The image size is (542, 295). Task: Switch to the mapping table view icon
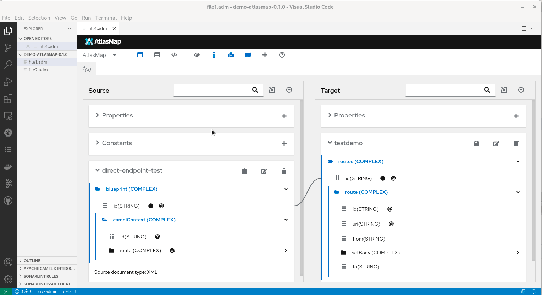157,55
